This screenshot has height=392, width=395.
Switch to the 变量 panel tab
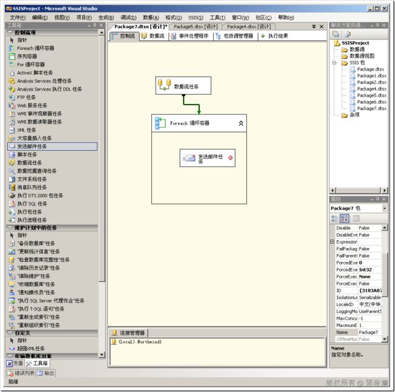coord(15,363)
